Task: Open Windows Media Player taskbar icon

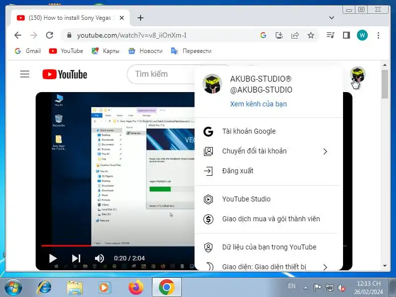Action: click(x=104, y=288)
